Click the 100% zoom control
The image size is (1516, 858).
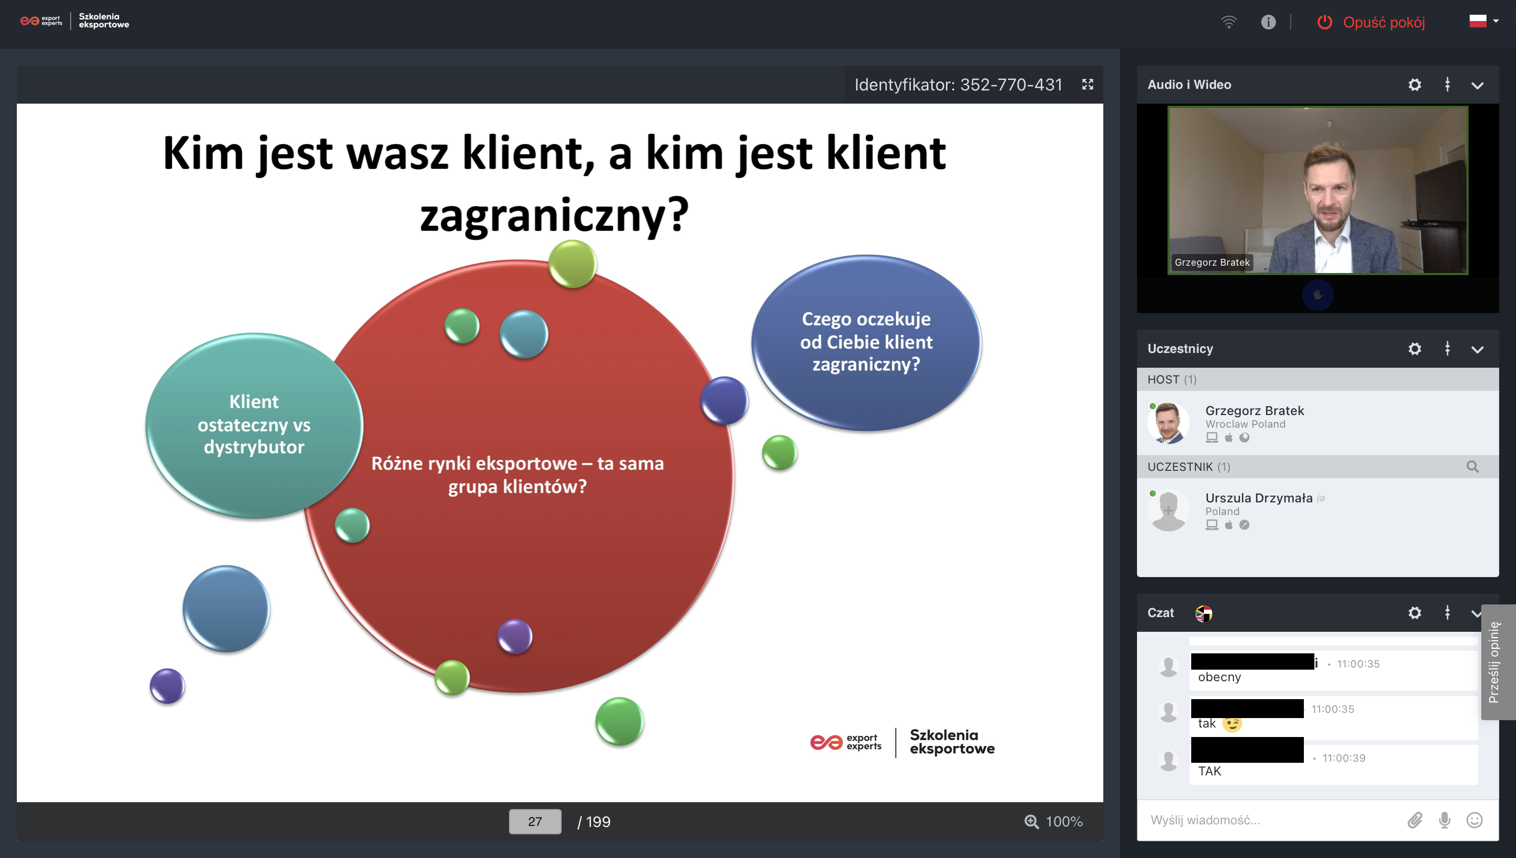point(1054,822)
